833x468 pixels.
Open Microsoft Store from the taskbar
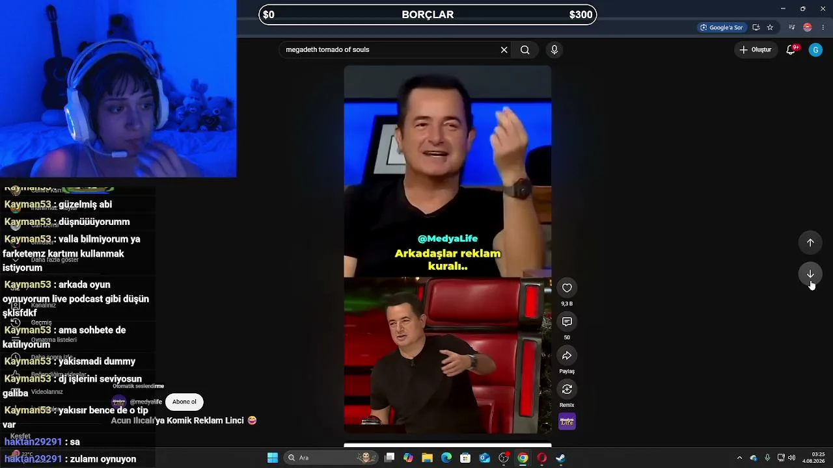point(465,458)
